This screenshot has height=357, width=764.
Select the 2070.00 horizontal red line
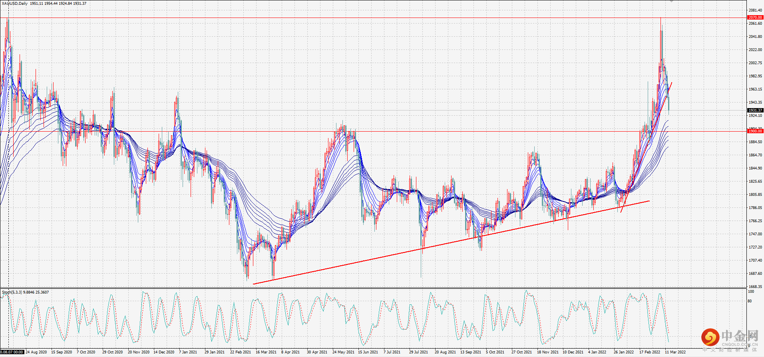(373, 18)
